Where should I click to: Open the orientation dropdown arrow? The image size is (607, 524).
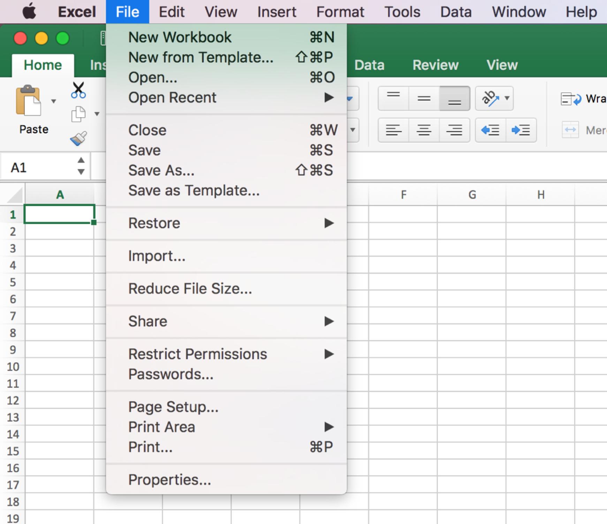coord(507,98)
